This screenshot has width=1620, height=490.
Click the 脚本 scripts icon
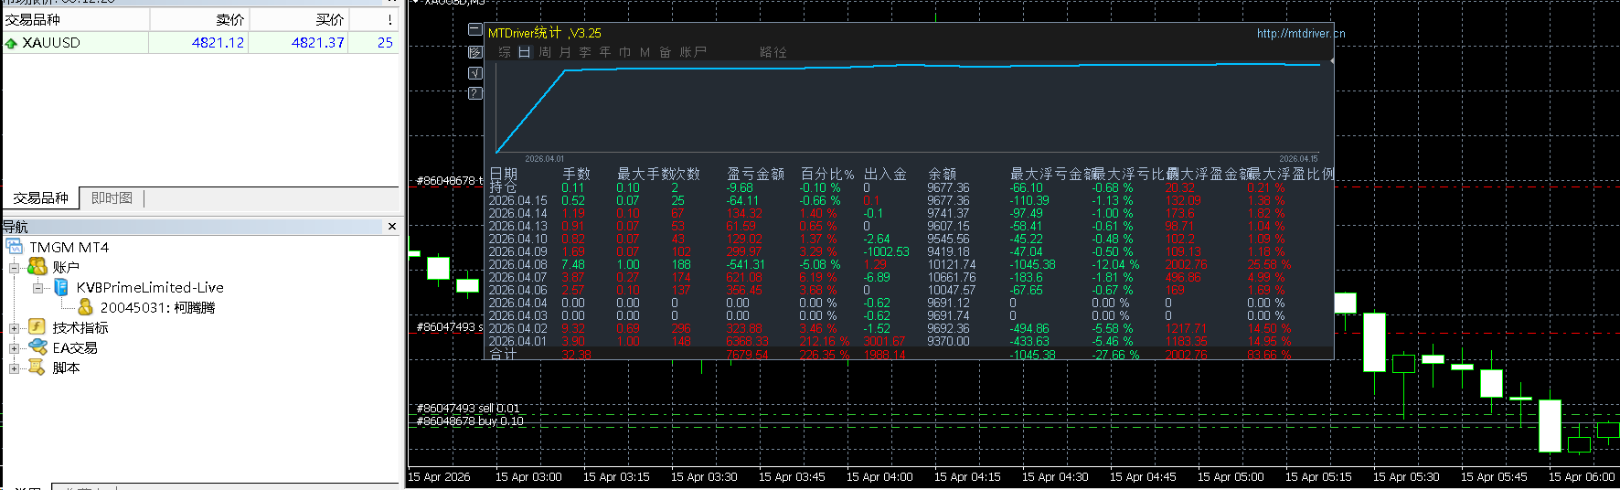(37, 367)
